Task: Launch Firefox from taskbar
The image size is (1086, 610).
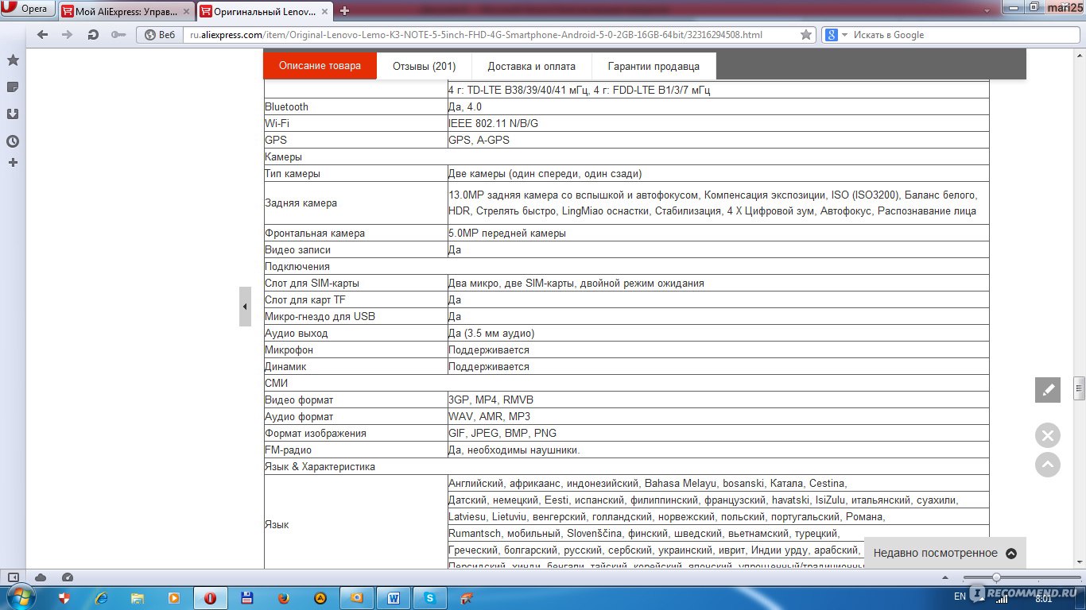Action: tap(283, 598)
